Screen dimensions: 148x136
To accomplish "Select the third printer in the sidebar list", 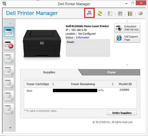I will [x=9, y=57].
